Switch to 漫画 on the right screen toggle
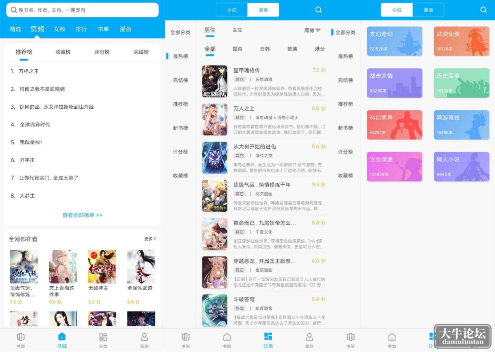Viewport: 495px width, 352px height. tap(428, 10)
